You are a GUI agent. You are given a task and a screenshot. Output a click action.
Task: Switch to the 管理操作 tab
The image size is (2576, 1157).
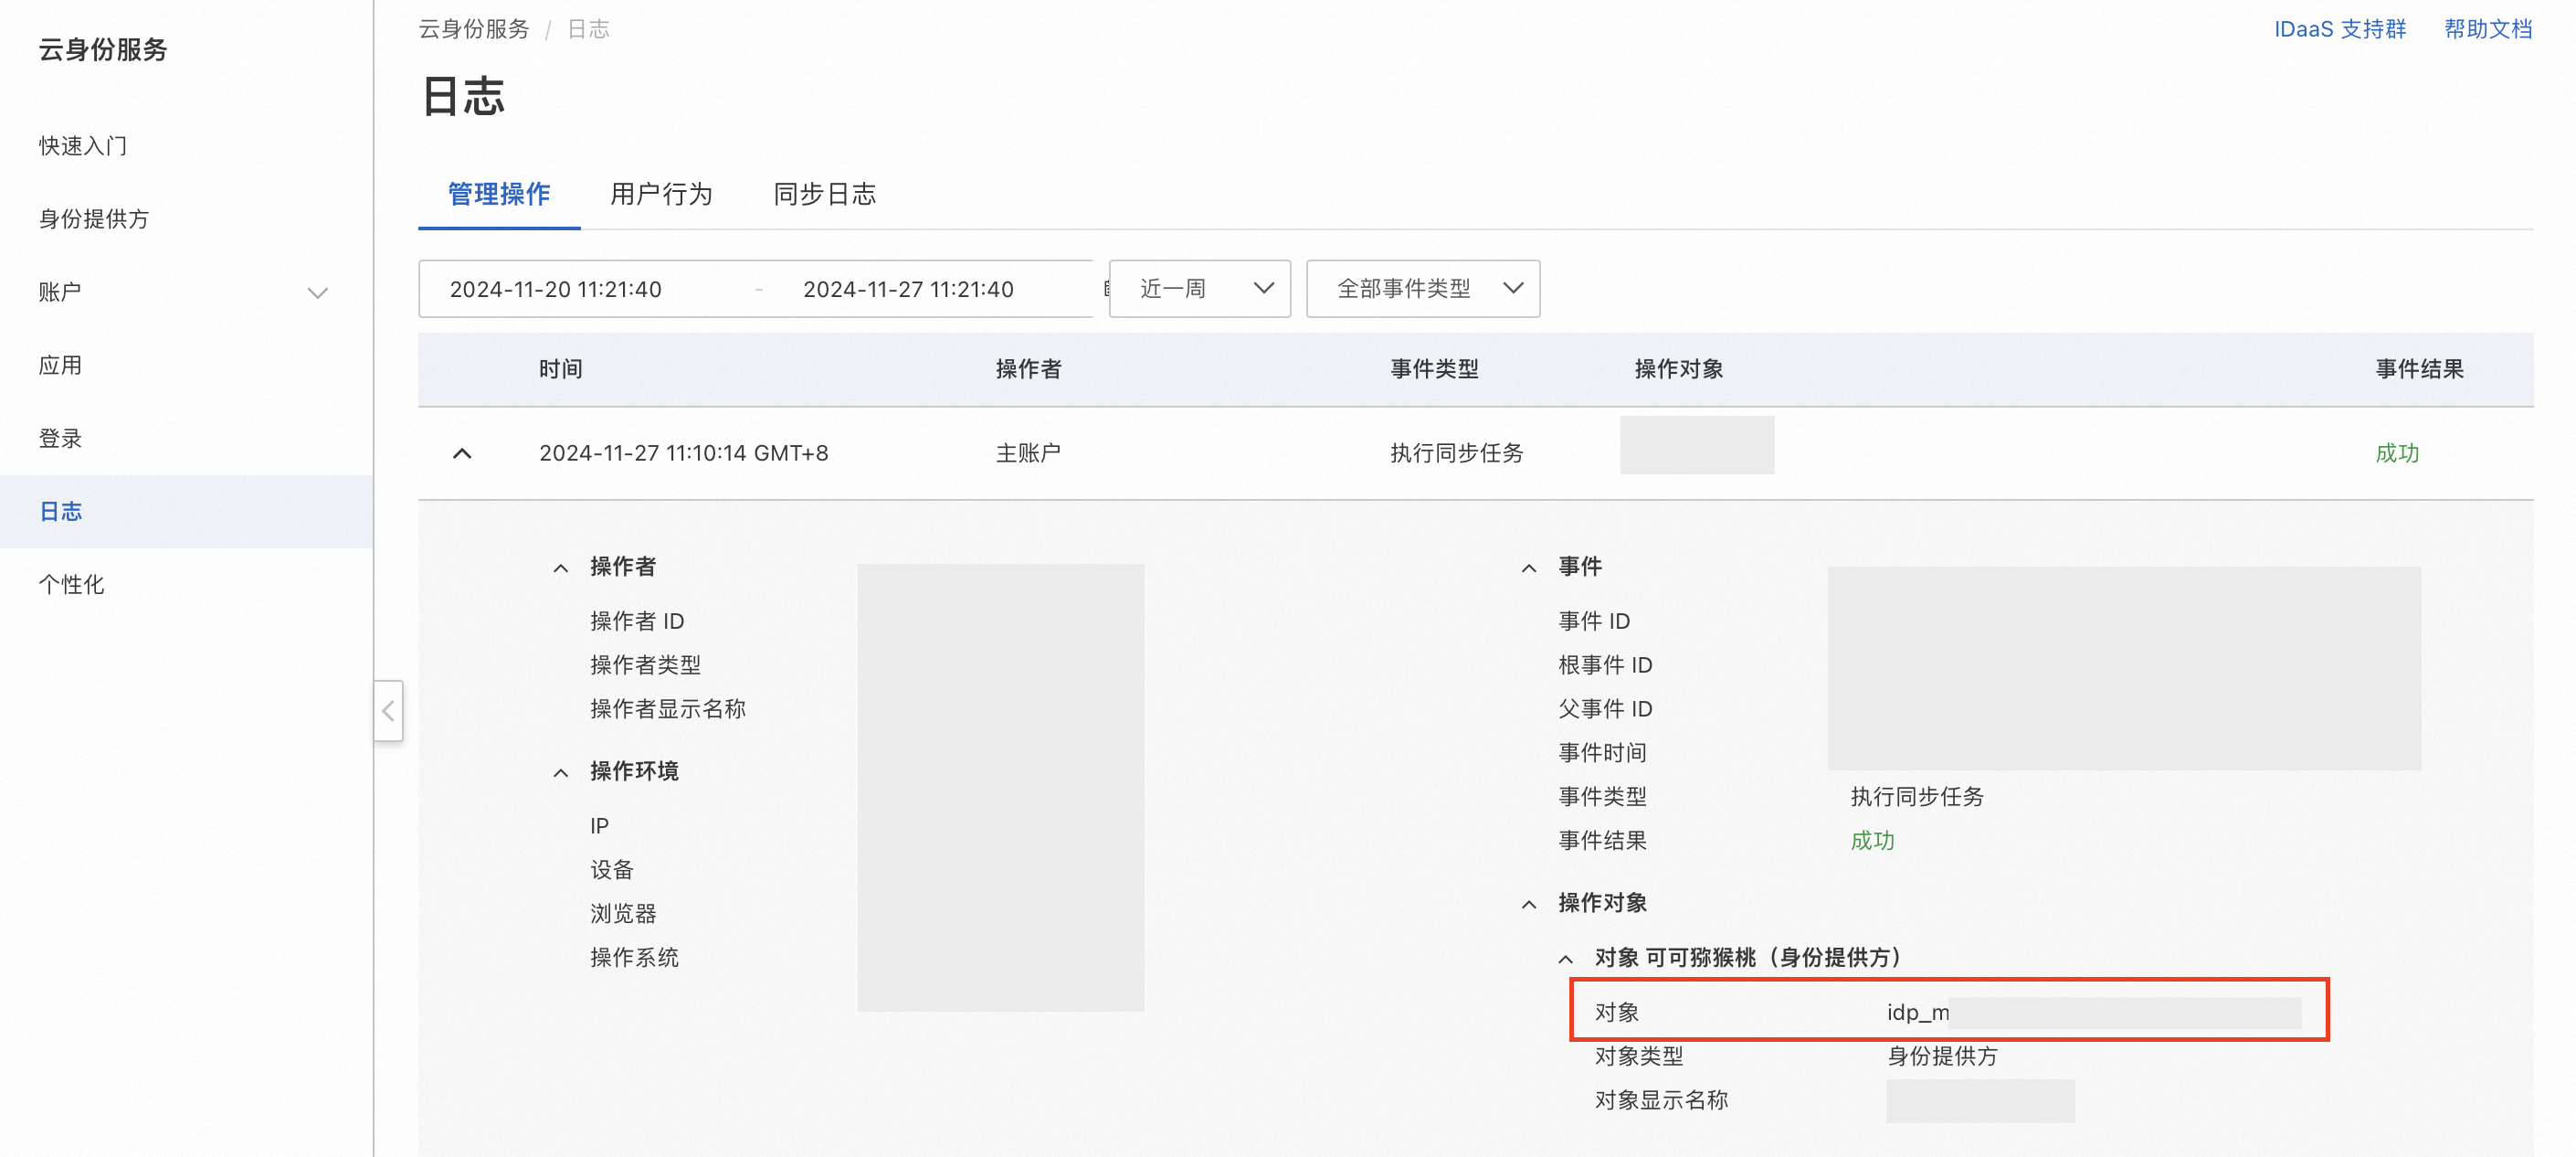point(499,194)
